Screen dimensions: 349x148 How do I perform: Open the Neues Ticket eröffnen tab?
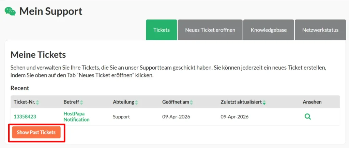(210, 30)
